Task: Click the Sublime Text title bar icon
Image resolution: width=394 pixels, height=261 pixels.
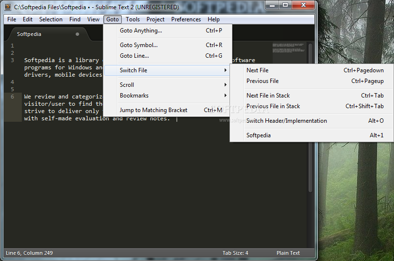Action: (x=8, y=7)
